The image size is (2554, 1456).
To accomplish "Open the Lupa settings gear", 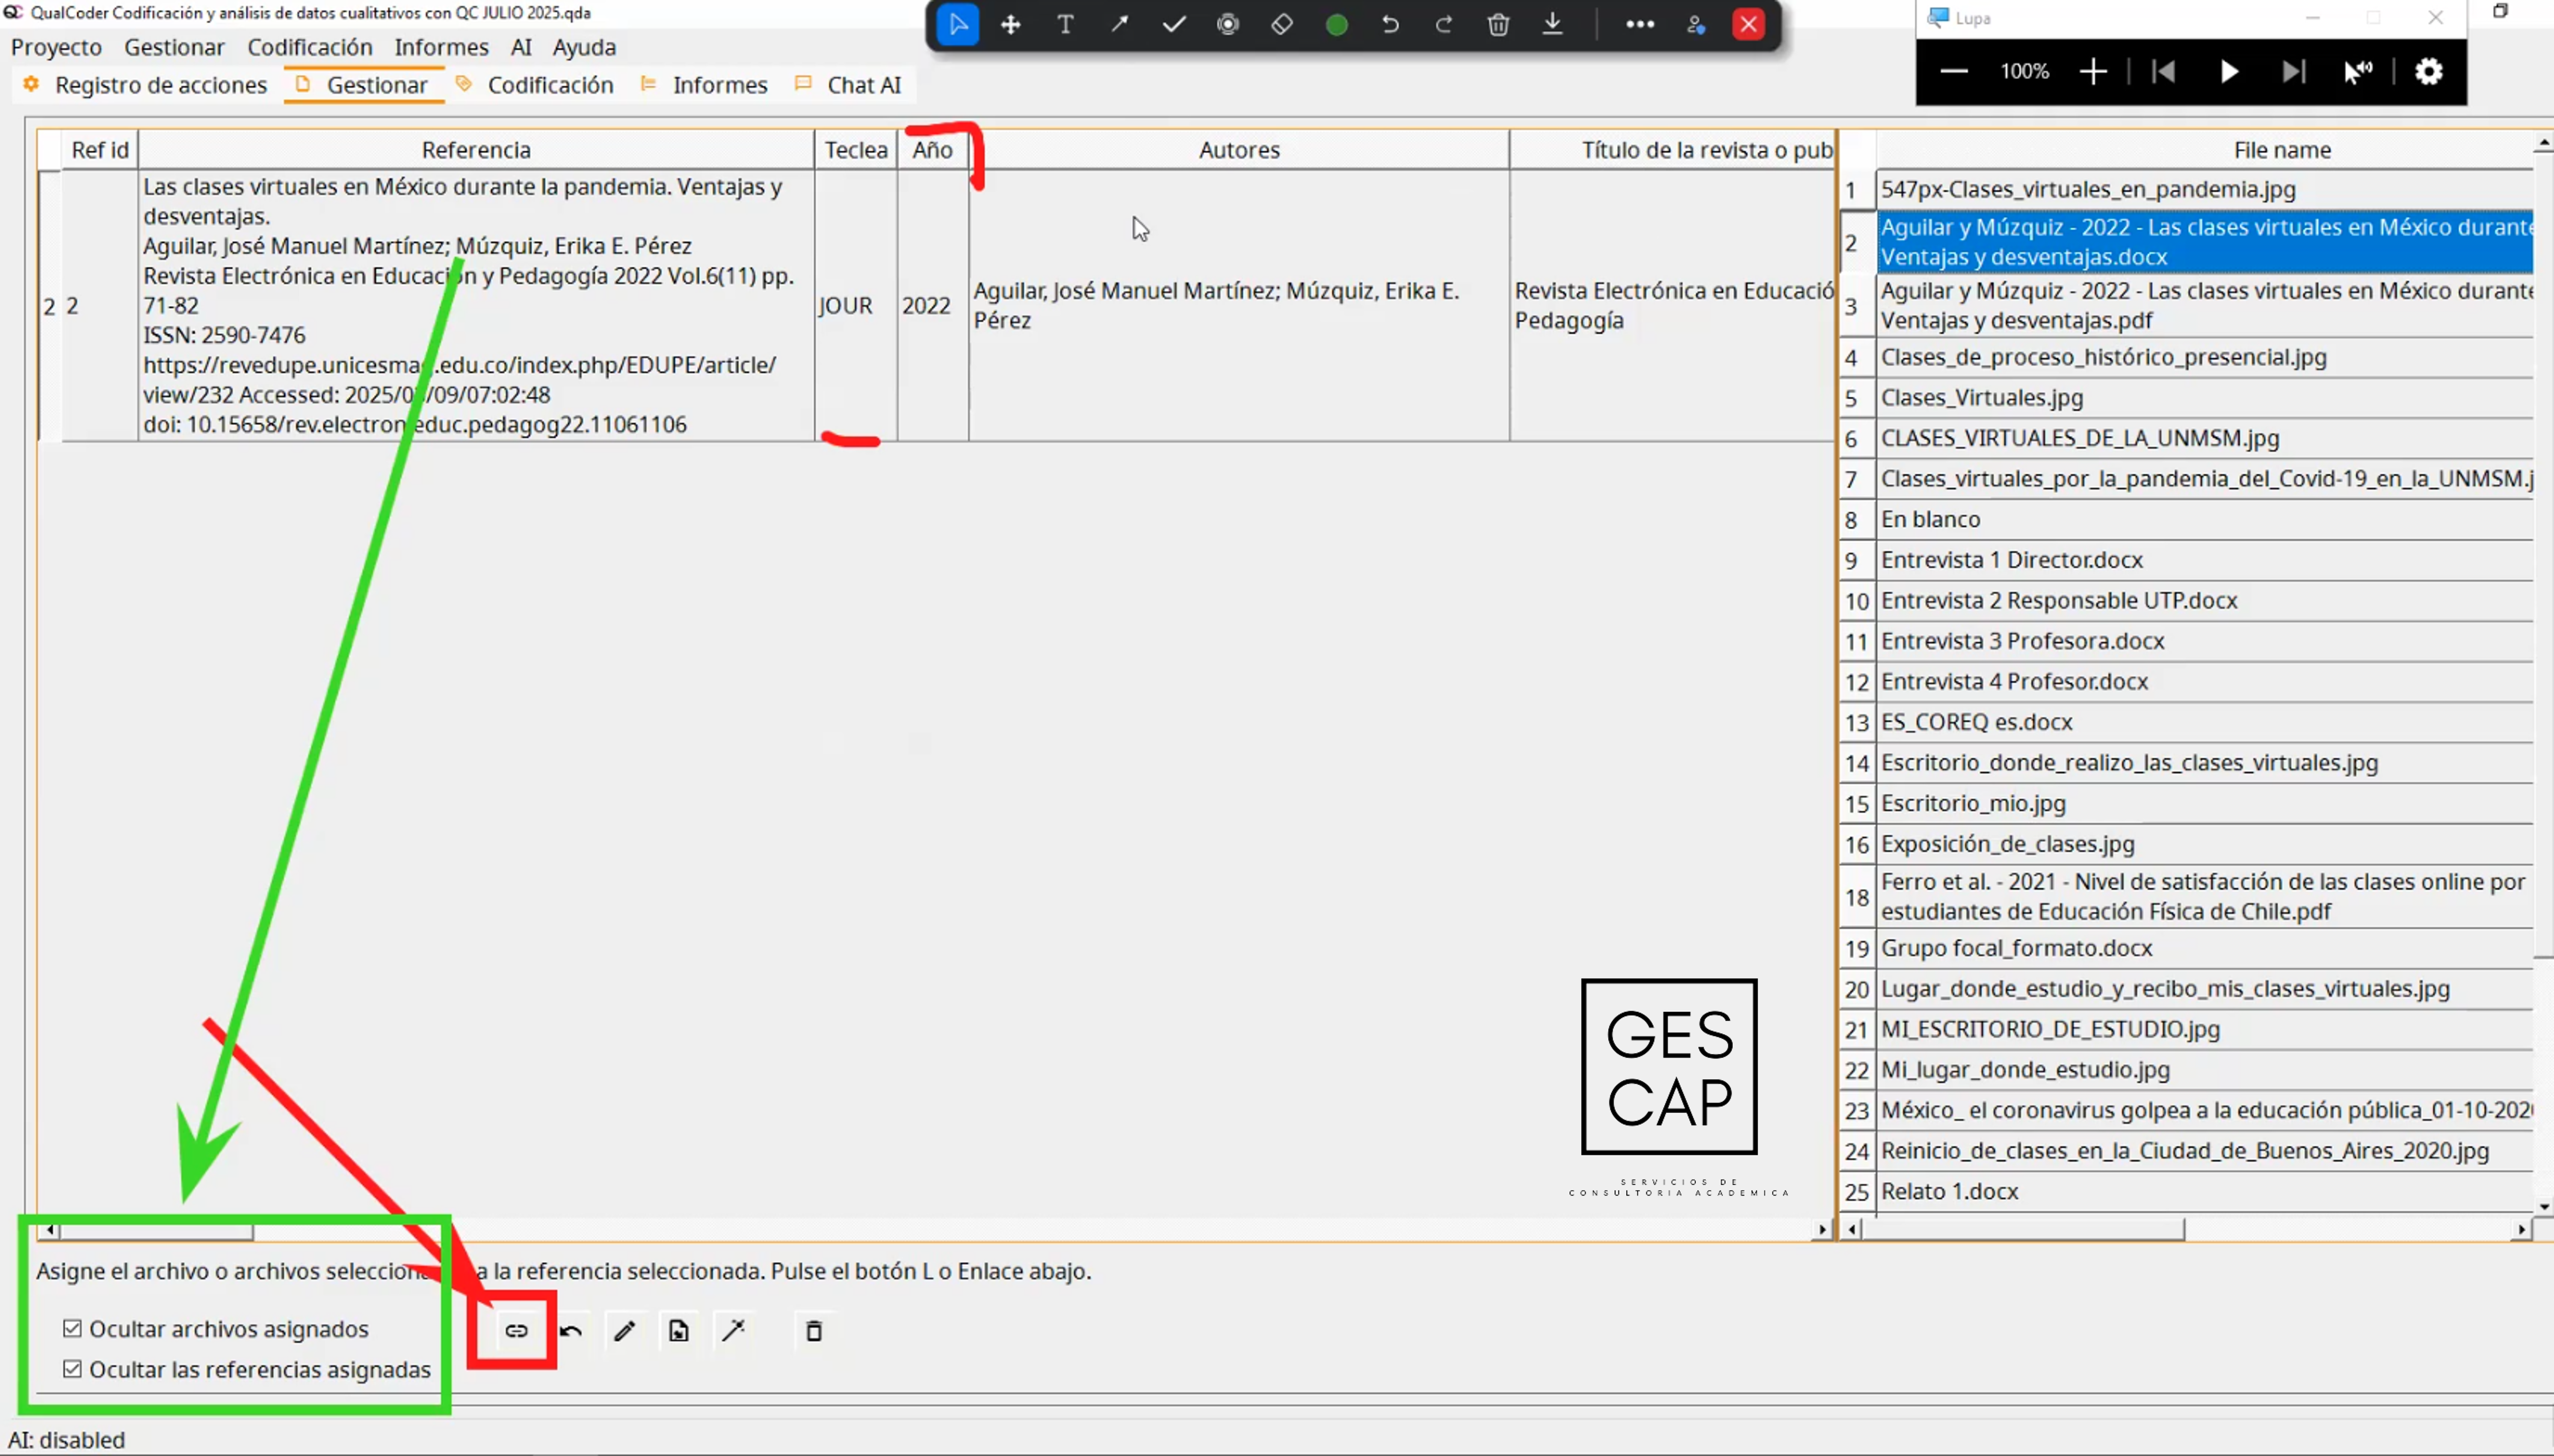I will 2429,71.
